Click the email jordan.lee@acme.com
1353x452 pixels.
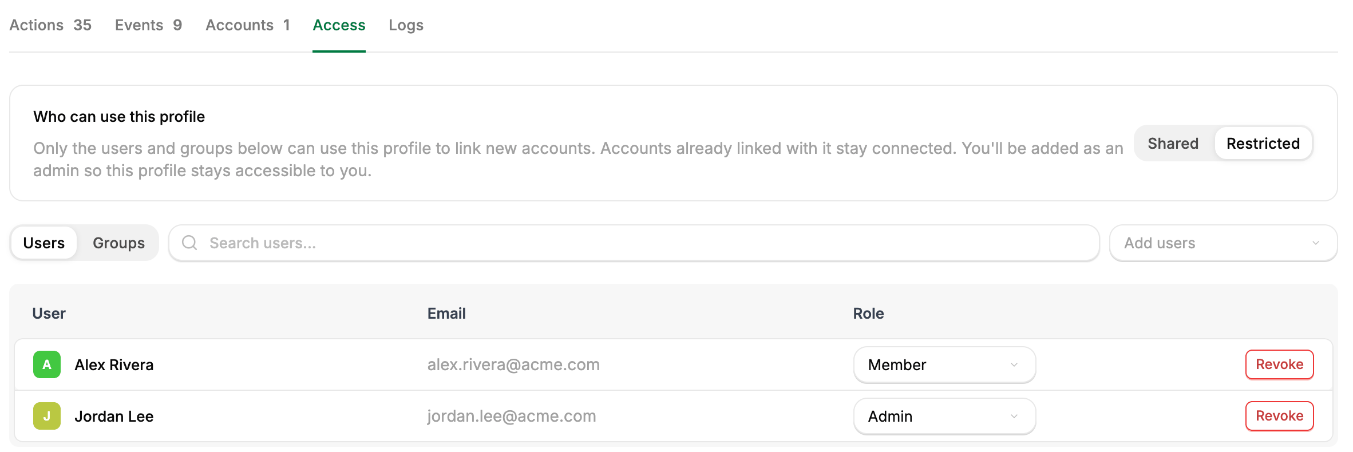click(512, 417)
